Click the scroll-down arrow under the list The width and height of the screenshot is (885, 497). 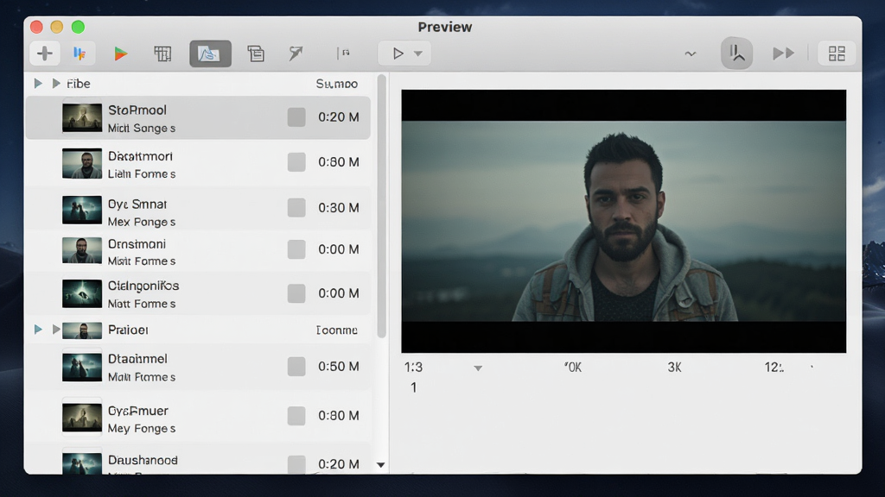click(381, 465)
